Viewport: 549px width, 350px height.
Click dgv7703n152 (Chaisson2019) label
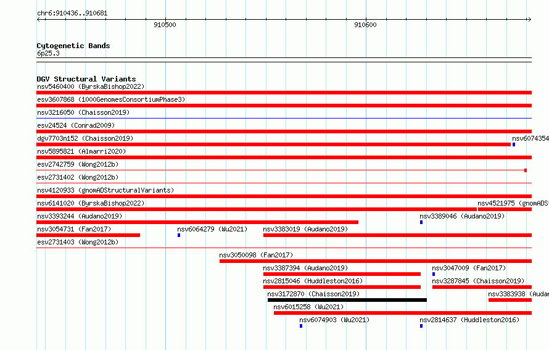click(85, 138)
